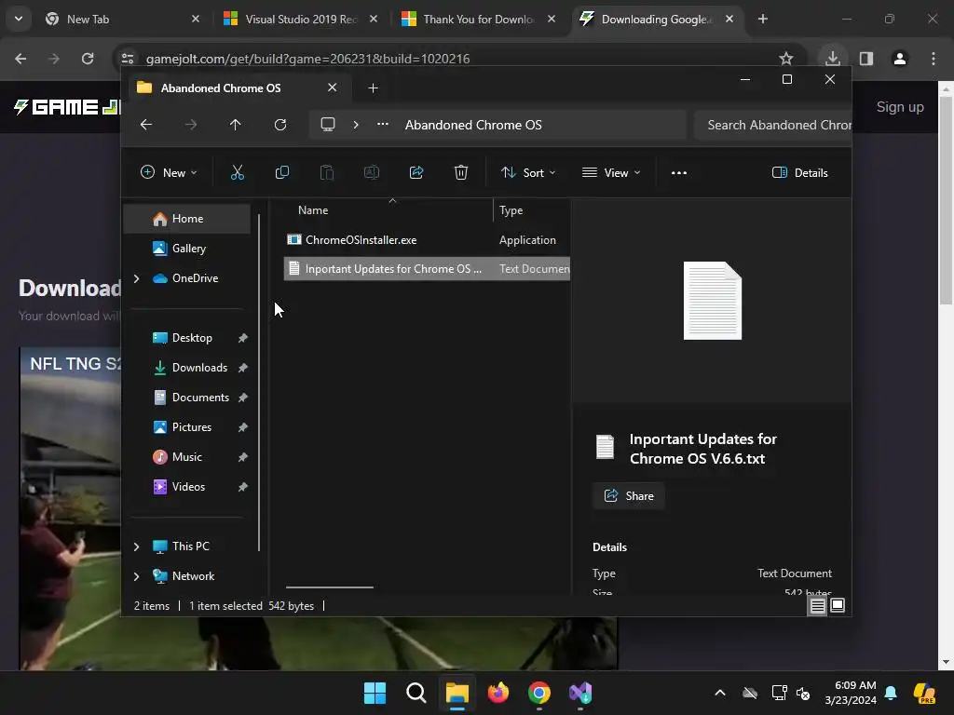Click the Search Abandoned Chrome OS field
This screenshot has width=954, height=715.
pyautogui.click(x=772, y=125)
